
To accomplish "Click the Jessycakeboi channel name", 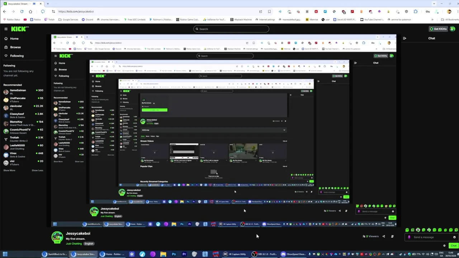I will 78,233.
